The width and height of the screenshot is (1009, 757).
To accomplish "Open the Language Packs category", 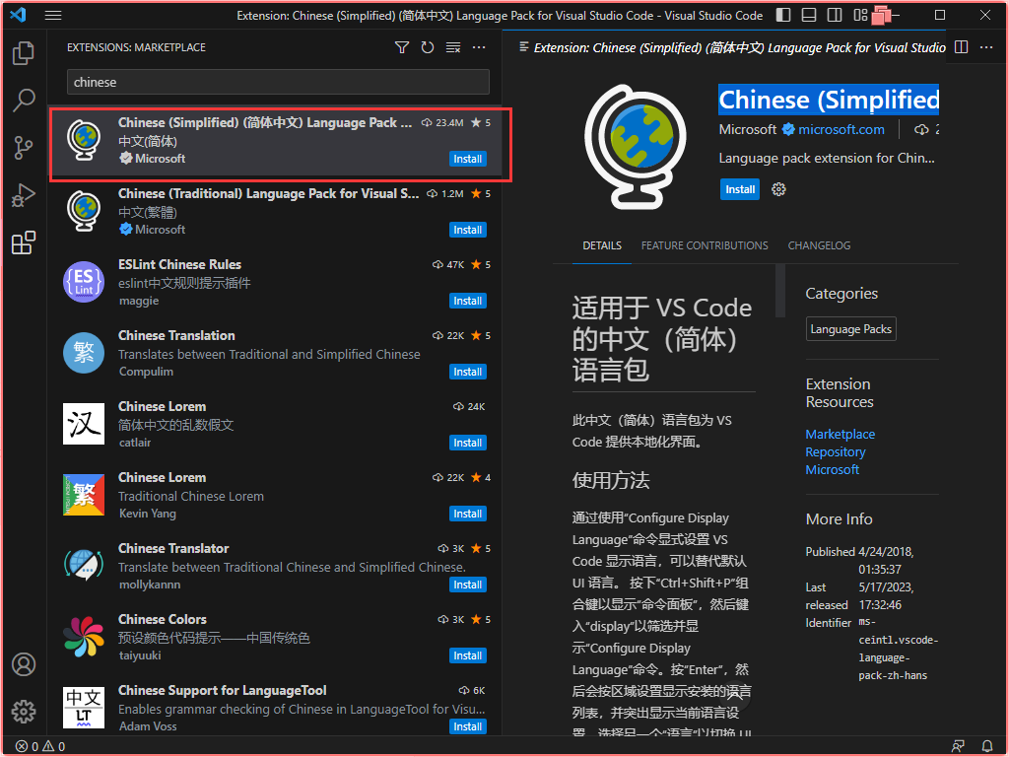I will [x=850, y=329].
